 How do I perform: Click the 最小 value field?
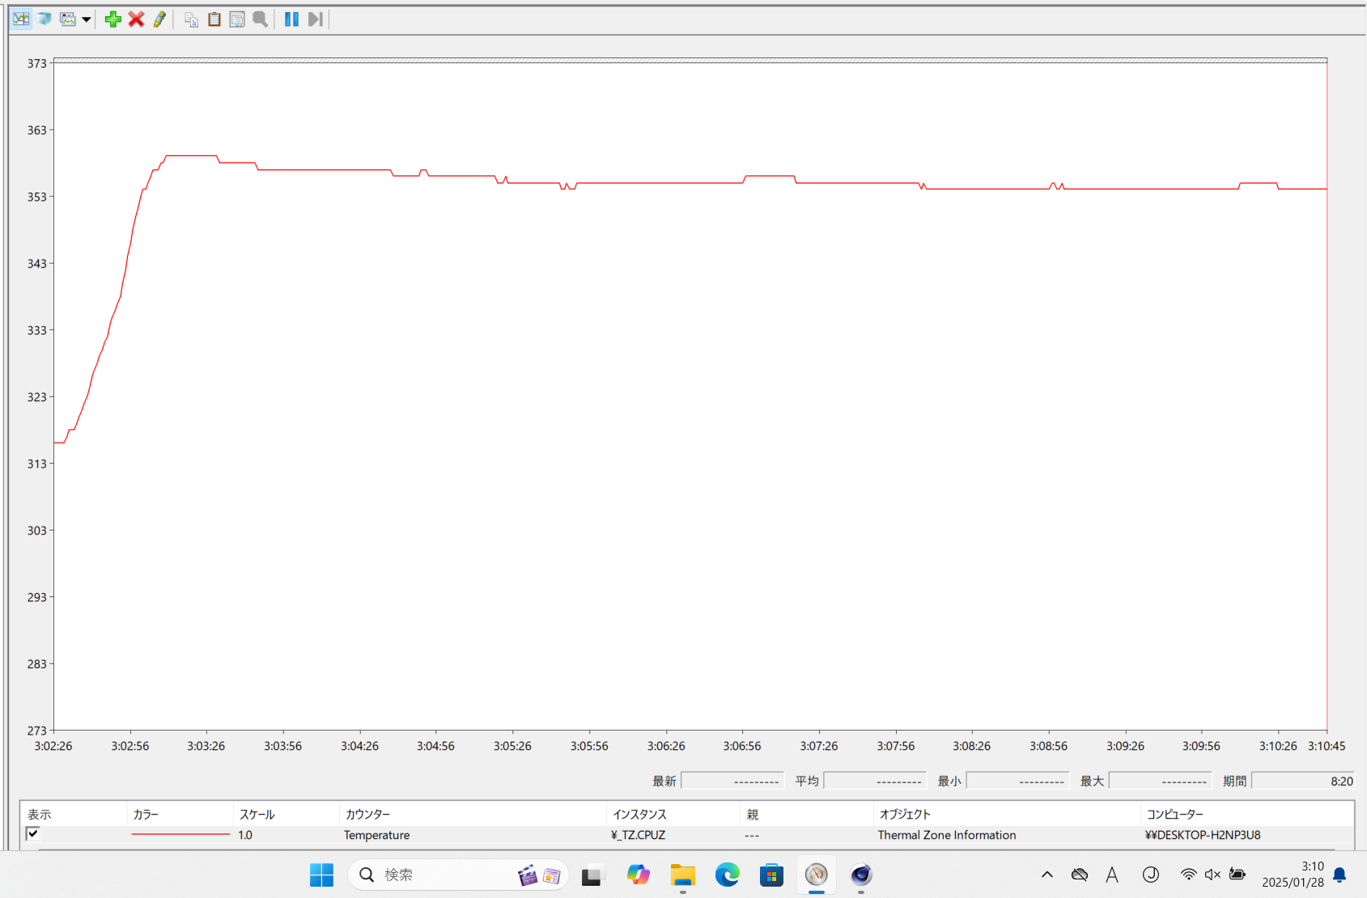click(x=1017, y=781)
